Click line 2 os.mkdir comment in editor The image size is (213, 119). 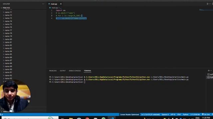coord(65,13)
